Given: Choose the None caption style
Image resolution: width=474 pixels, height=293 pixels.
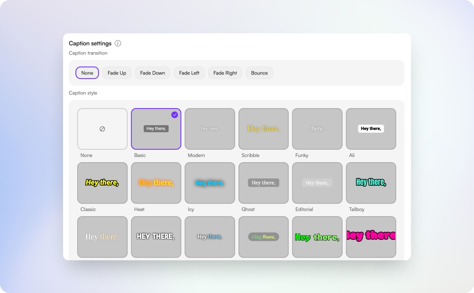Looking at the screenshot, I should [102, 128].
